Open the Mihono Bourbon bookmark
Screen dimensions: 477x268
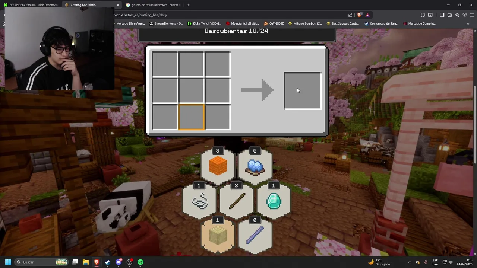click(305, 23)
